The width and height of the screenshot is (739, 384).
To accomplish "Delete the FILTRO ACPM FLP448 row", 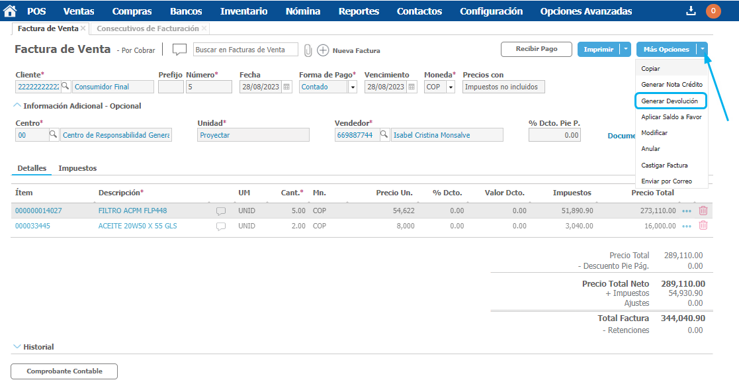I will [703, 211].
